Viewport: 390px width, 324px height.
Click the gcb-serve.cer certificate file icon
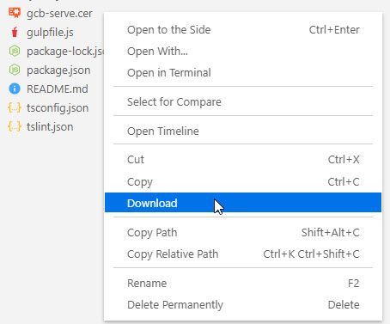tap(15, 13)
